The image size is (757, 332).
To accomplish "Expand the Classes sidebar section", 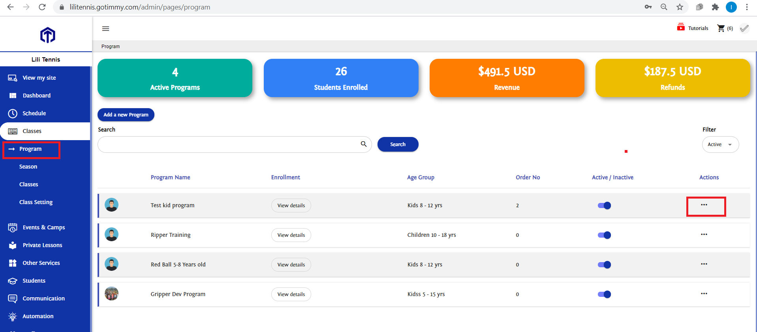I will (45, 131).
